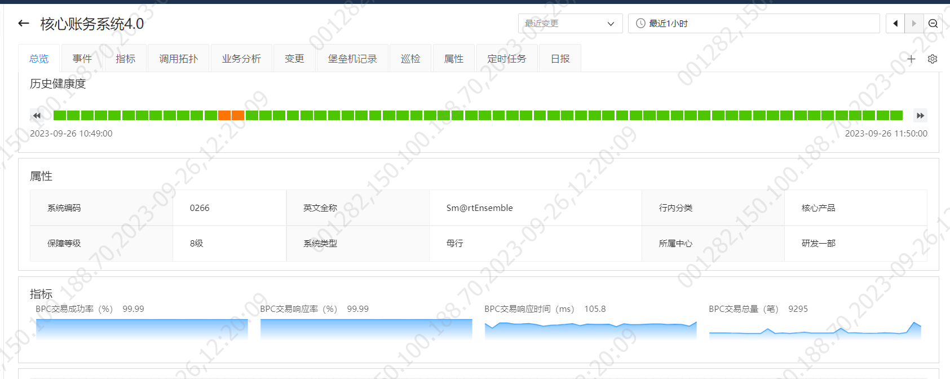Switch to the 总览 tab
The width and height of the screenshot is (950, 379).
click(39, 59)
